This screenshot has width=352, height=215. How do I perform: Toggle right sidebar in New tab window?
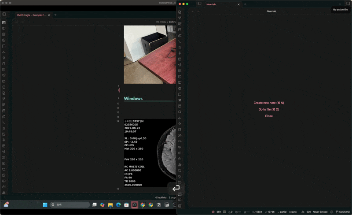[x=348, y=4]
